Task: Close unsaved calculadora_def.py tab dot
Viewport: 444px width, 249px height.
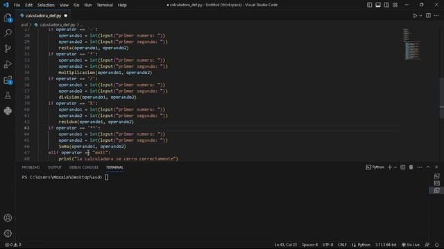Action: 66,16
